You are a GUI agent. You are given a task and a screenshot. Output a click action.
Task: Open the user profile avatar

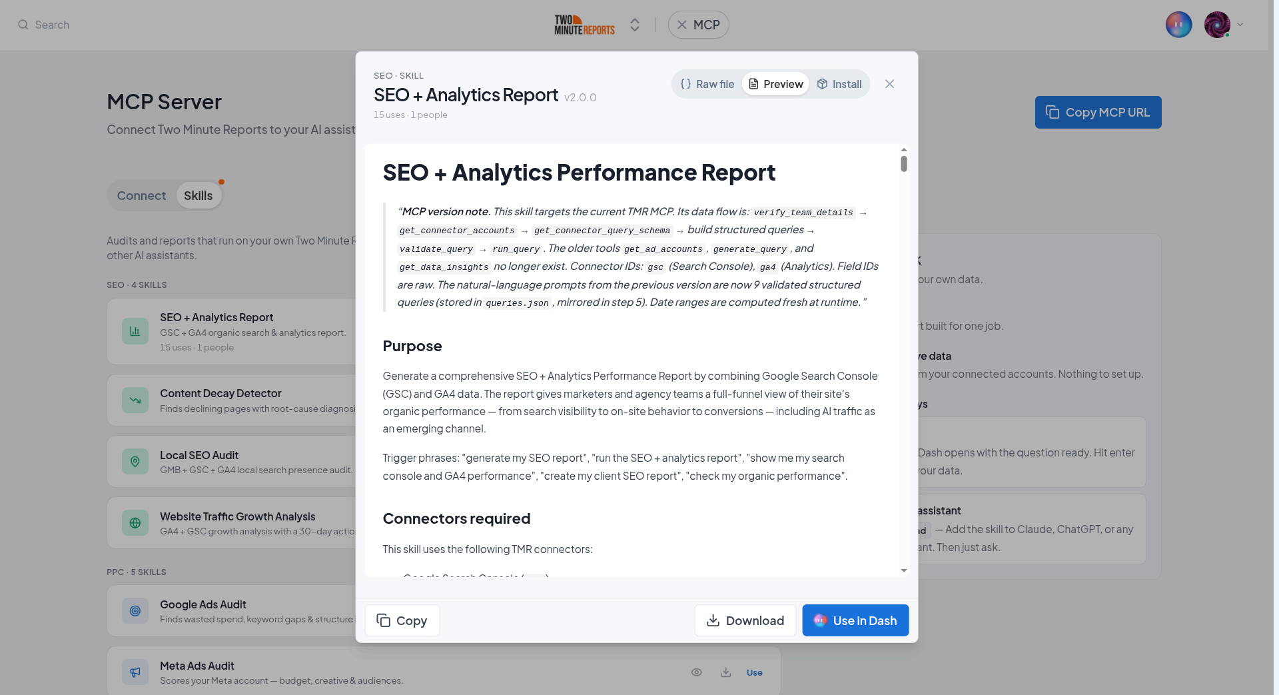click(x=1217, y=25)
